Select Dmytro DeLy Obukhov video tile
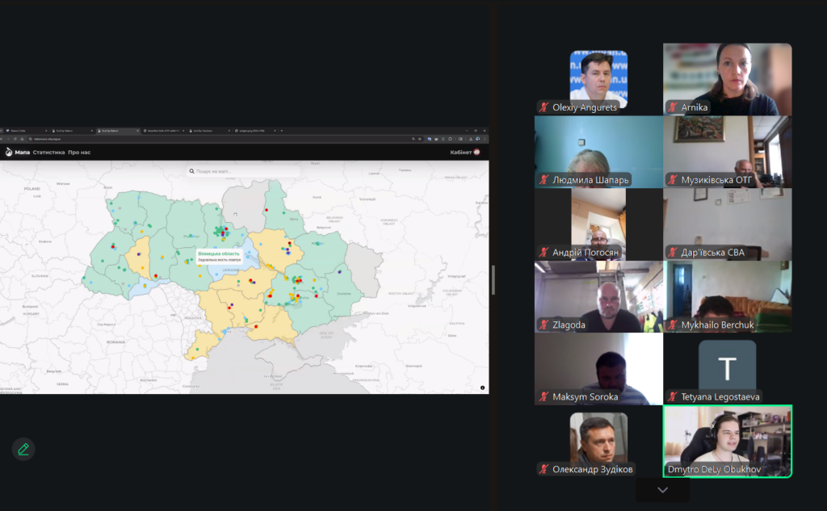Image resolution: width=827 pixels, height=511 pixels. [727, 441]
